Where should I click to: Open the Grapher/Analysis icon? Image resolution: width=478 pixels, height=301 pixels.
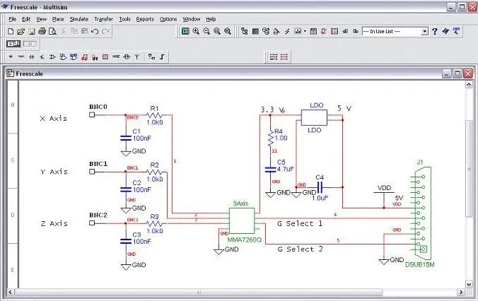(298, 31)
